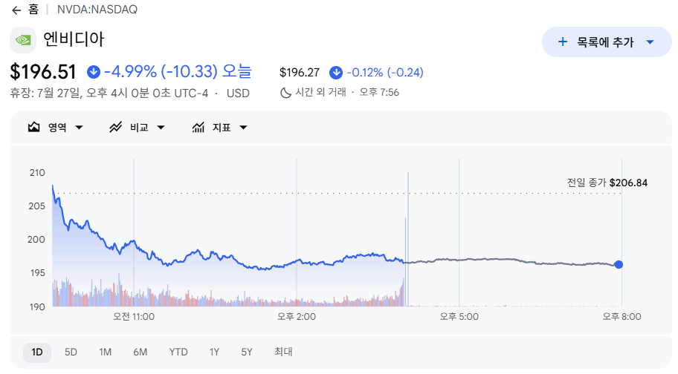The height and width of the screenshot is (374, 678).
Task: Select the 최대 range tab
Action: pos(283,352)
